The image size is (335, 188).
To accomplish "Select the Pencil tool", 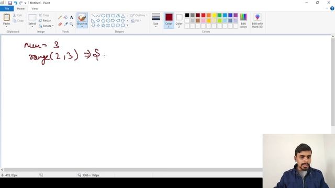I will [60, 17].
